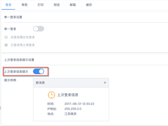
Task: Switch to the 缓存 tab
Action: (89, 5)
